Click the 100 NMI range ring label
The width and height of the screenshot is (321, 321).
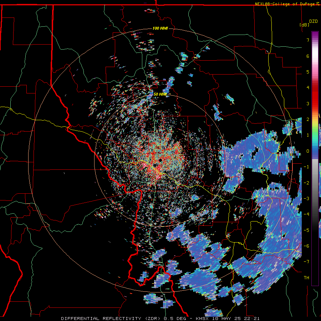[160, 28]
